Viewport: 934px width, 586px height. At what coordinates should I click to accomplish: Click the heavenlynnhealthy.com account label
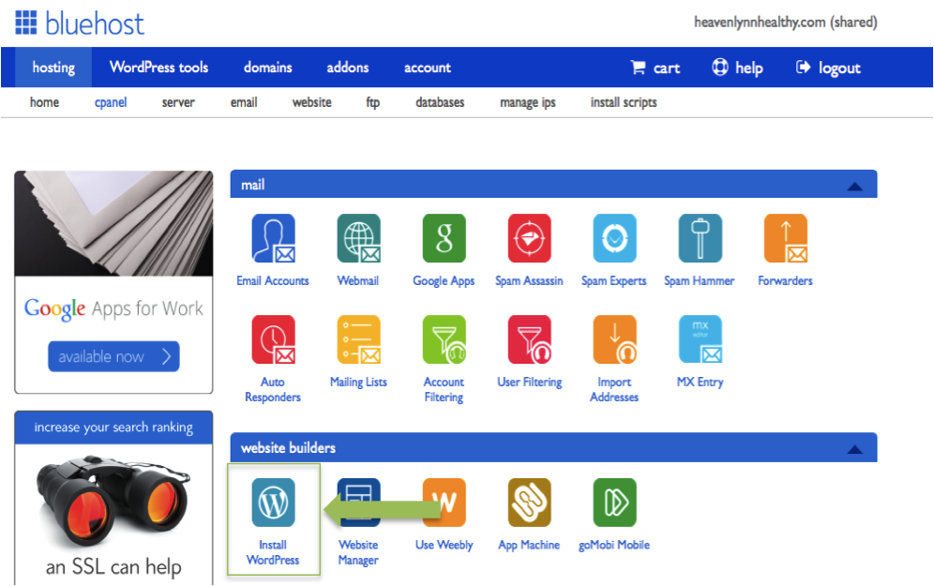coord(785,23)
